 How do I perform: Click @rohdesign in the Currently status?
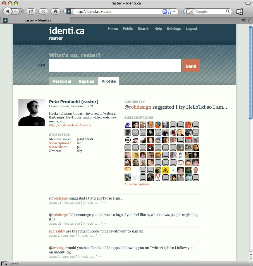tap(140, 107)
